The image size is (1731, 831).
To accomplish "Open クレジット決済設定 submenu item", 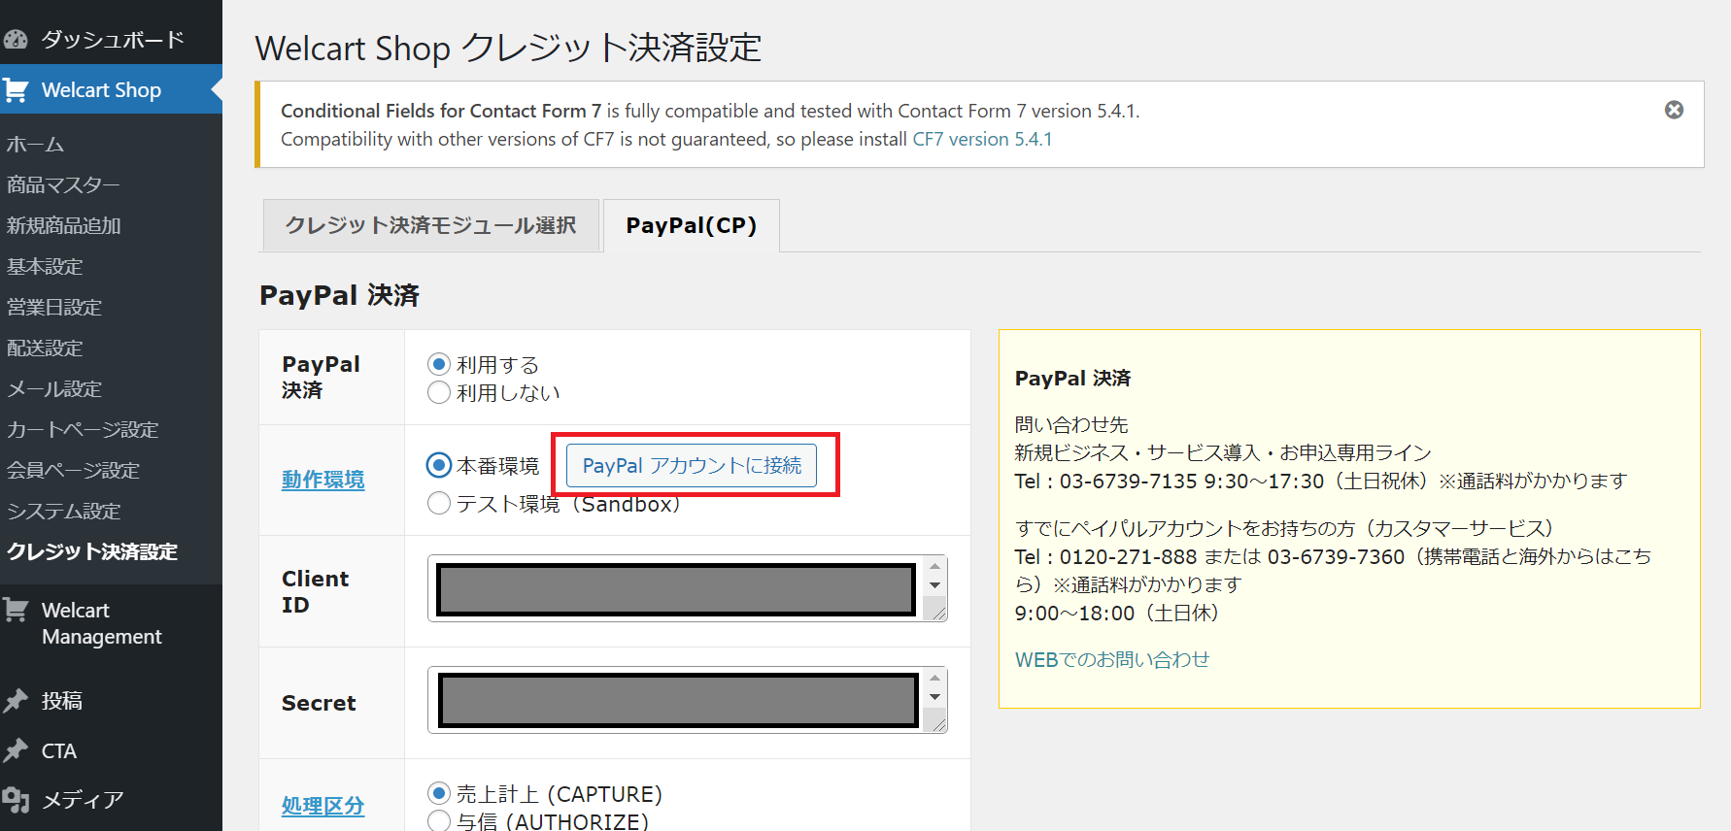I will click(x=92, y=551).
